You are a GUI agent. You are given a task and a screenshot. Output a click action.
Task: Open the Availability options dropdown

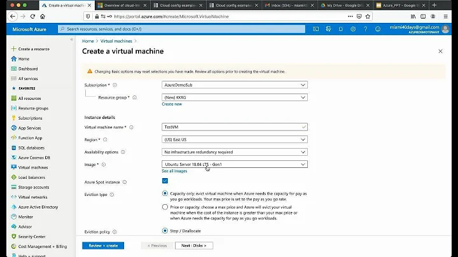pyautogui.click(x=235, y=152)
